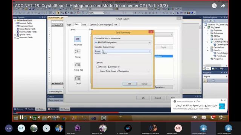The width and height of the screenshot is (241, 135).
Task: Open DataSet1.xsd in Solution Explorer
Action: 219,48
